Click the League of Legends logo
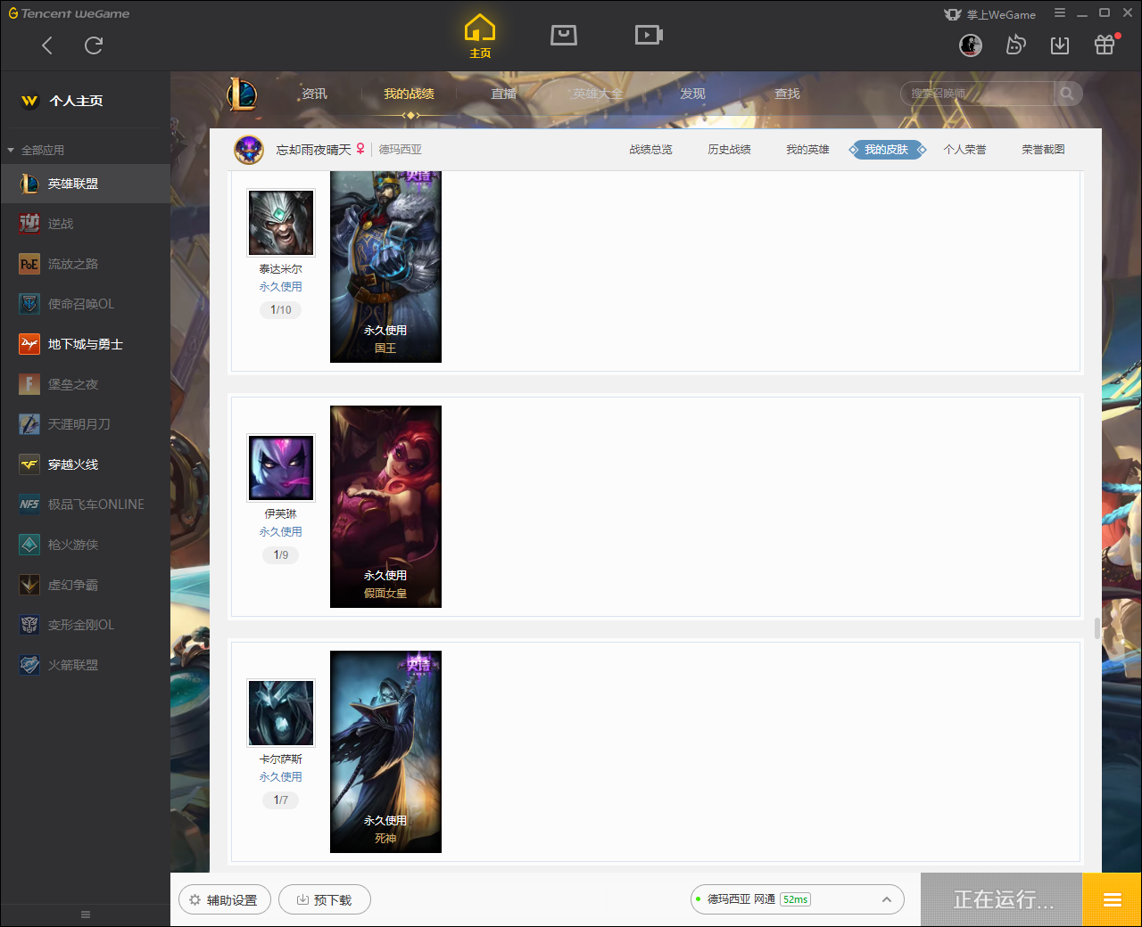 (x=241, y=94)
